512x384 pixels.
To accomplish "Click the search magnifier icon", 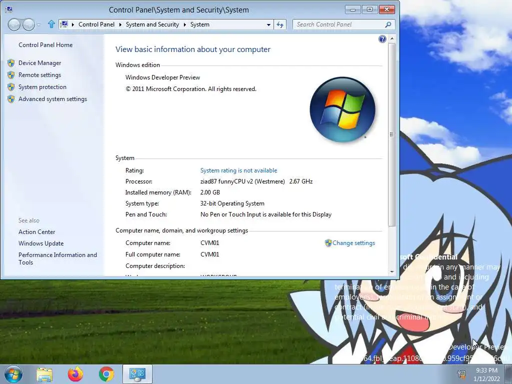I will 388,24.
